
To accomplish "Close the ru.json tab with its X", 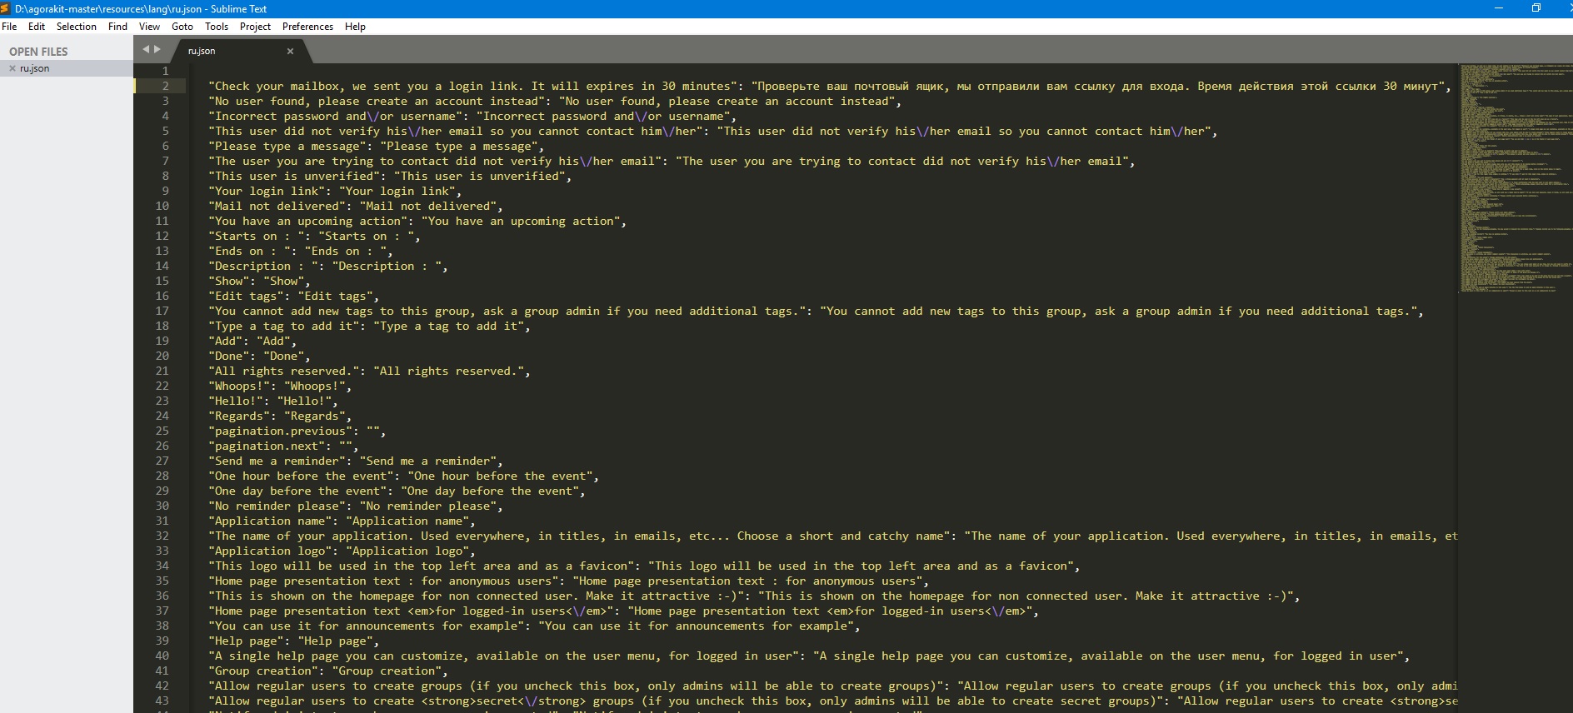I will (290, 51).
